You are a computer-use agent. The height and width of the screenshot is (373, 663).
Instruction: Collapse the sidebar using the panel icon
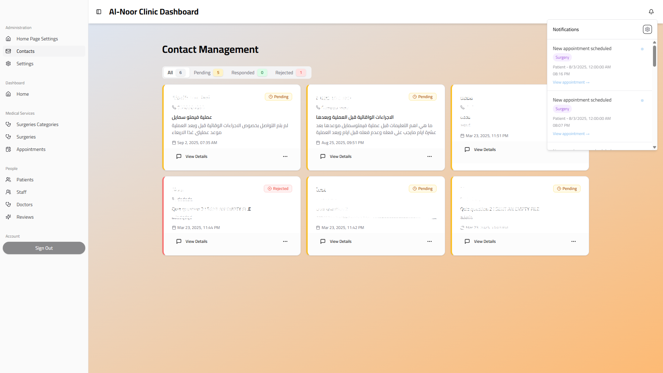(x=99, y=12)
